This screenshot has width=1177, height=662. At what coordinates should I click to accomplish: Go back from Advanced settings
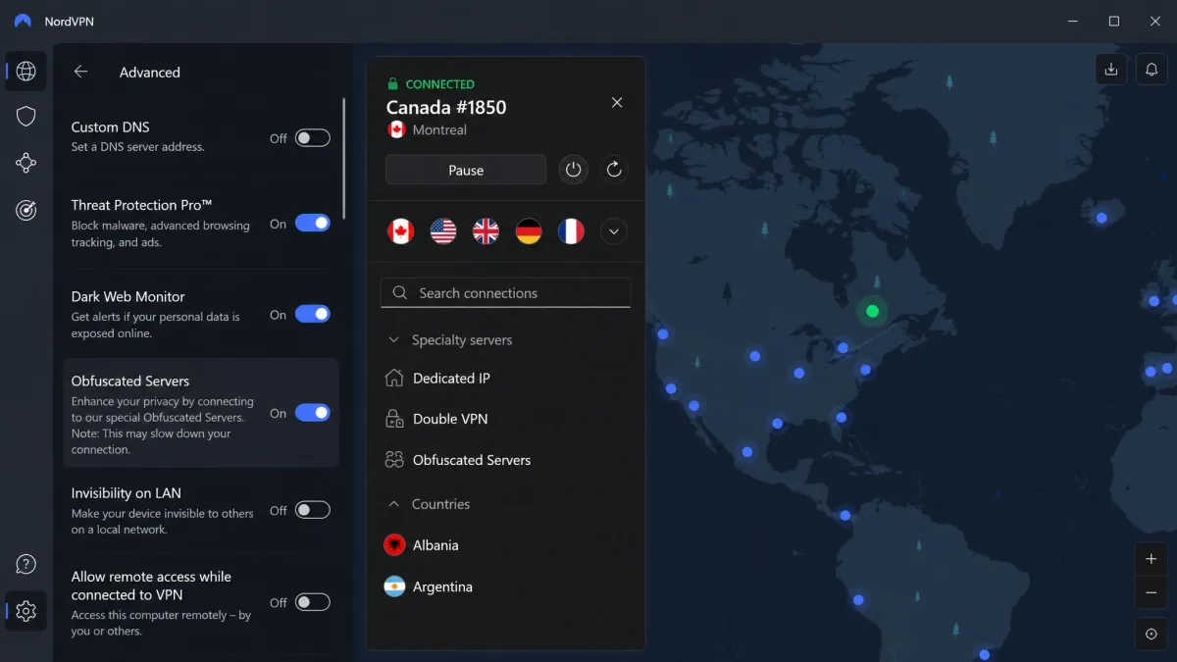coord(80,72)
